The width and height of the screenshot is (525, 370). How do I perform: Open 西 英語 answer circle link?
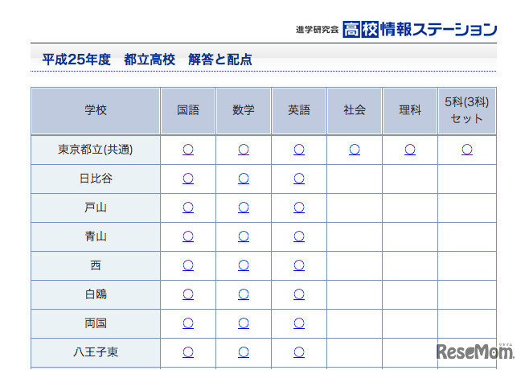tap(299, 265)
